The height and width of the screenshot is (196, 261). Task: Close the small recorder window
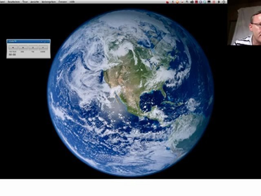click(48, 41)
